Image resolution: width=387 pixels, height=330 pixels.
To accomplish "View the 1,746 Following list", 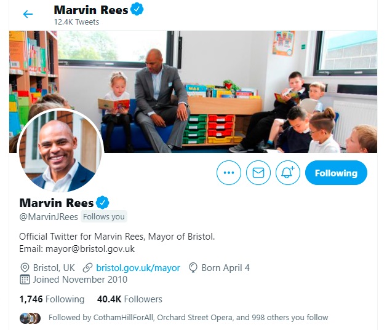I will click(52, 299).
